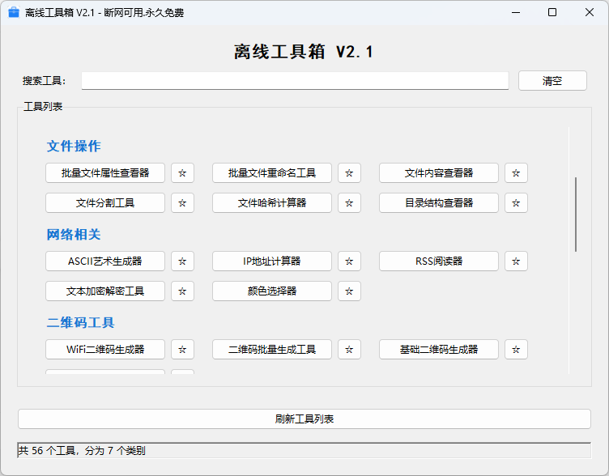Star the 文件哈希计算器 tool

349,203
